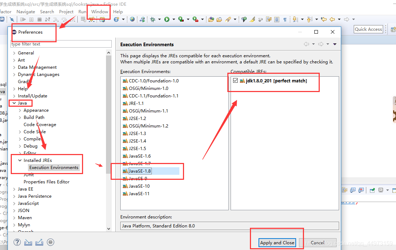Collapse the Installed JREs node
396x250 pixels.
pyautogui.click(x=20, y=160)
